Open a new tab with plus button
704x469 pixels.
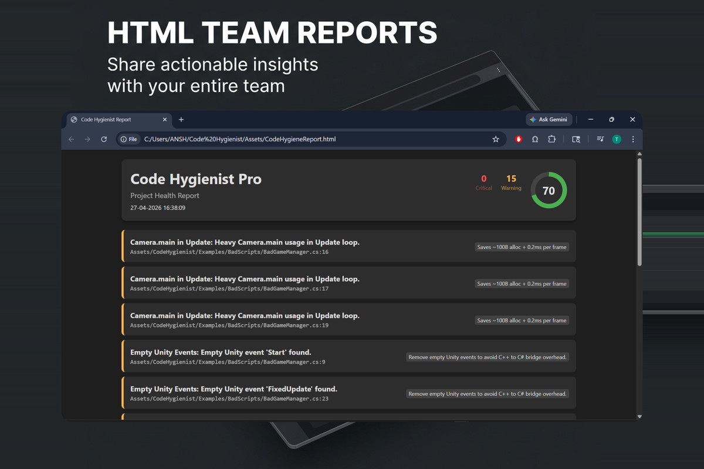click(181, 120)
